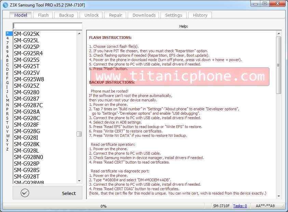The width and height of the screenshot is (288, 212).
Task: Switch to the Settings tab
Action: (174, 15)
